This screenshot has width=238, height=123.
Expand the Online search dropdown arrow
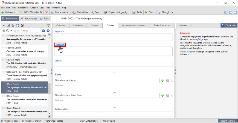click(x=70, y=12)
